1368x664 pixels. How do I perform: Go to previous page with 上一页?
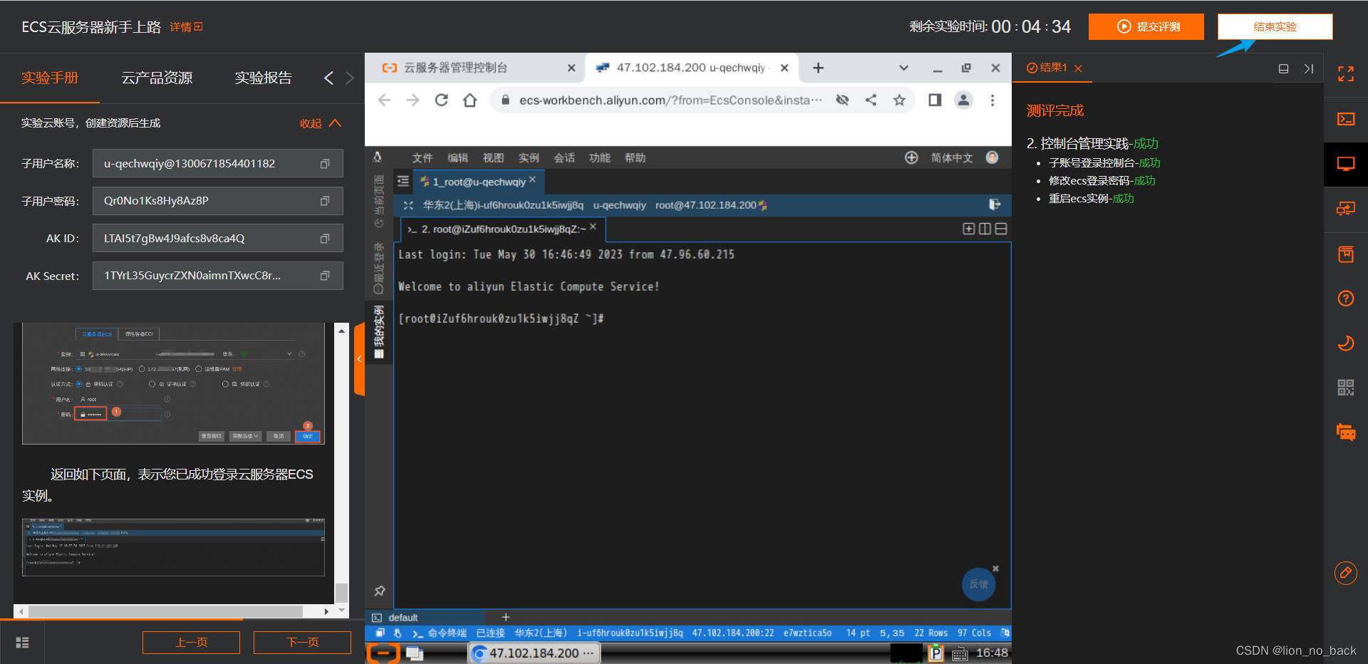pyautogui.click(x=191, y=643)
